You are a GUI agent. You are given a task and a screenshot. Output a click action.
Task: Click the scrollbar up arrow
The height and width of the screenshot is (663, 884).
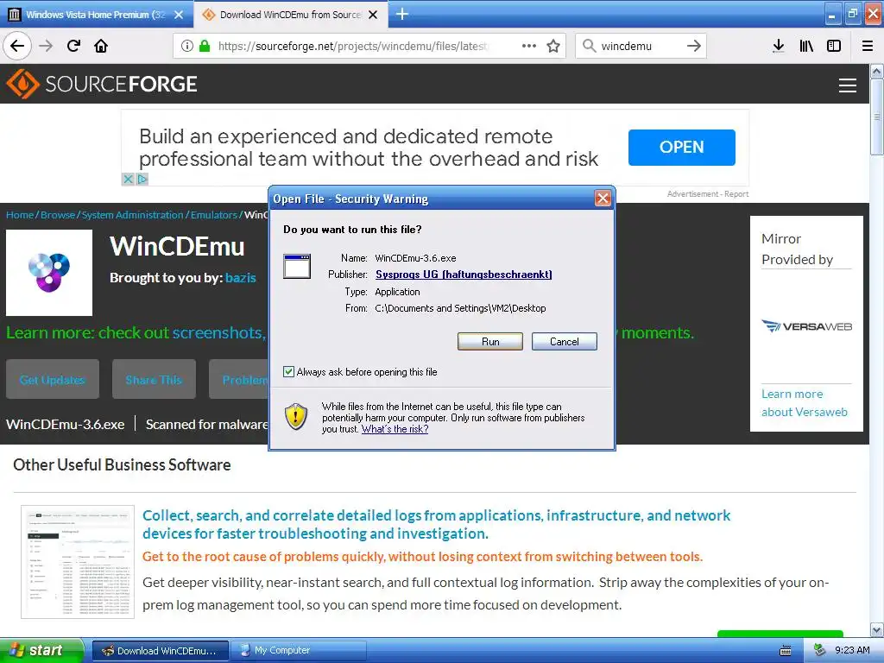click(x=877, y=71)
